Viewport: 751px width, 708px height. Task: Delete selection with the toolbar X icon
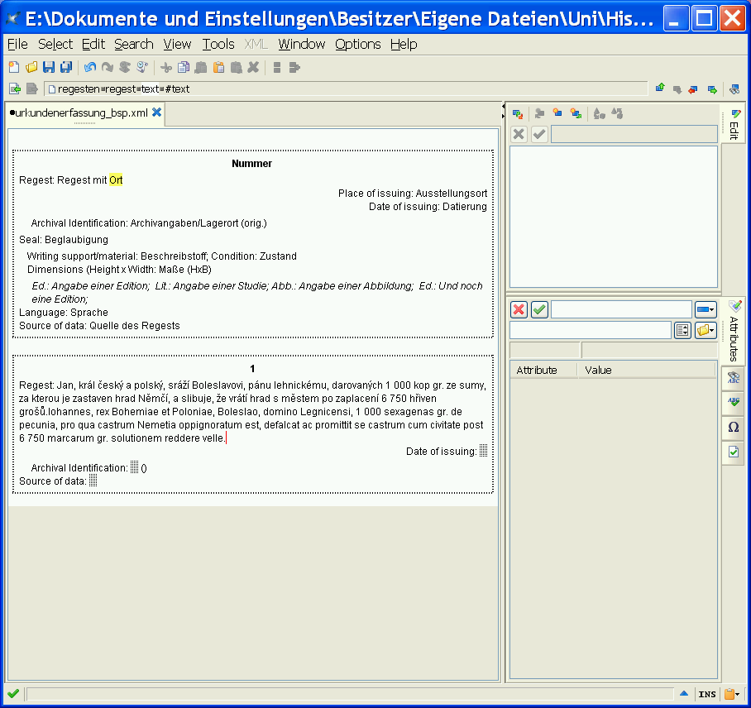pos(253,68)
